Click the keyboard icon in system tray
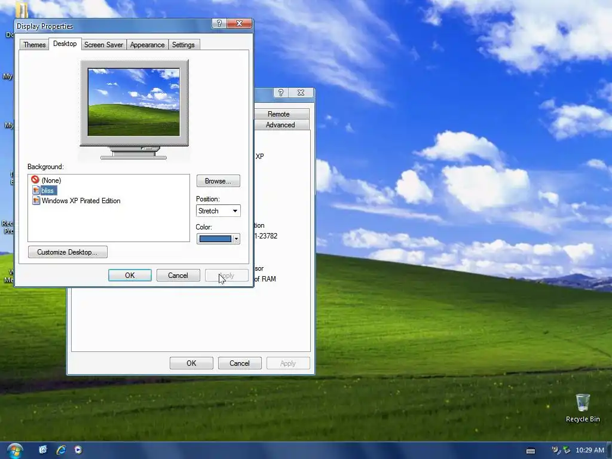This screenshot has width=612, height=459. [x=531, y=451]
